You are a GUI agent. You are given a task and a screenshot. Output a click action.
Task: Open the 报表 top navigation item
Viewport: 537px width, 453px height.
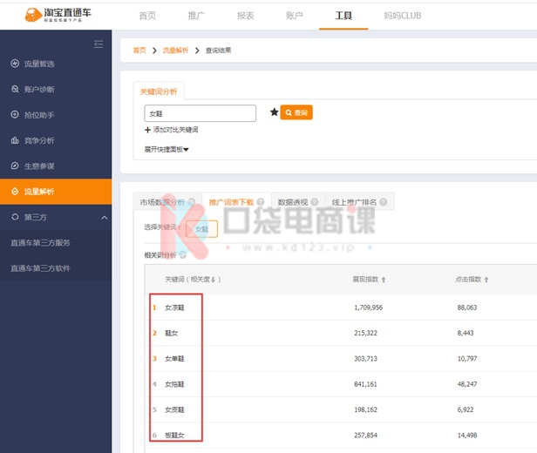pos(246,16)
